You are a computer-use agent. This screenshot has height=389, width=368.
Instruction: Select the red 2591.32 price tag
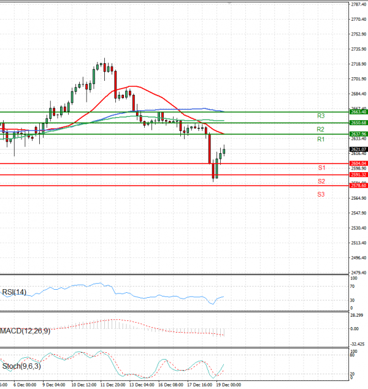[x=358, y=175]
